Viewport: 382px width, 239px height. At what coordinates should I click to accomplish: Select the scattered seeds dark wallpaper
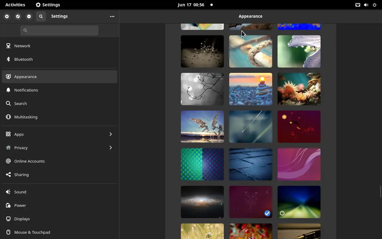[x=202, y=51]
